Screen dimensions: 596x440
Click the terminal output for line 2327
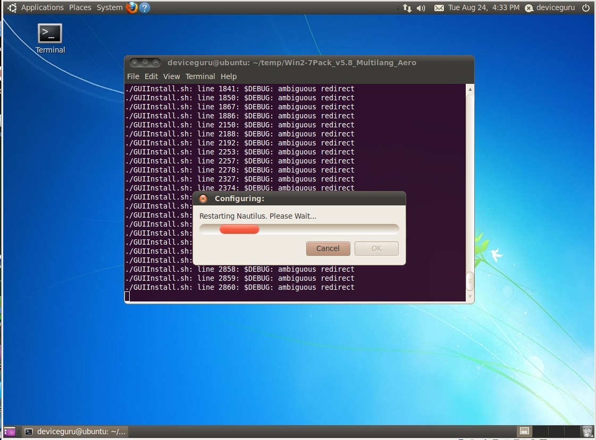[240, 179]
